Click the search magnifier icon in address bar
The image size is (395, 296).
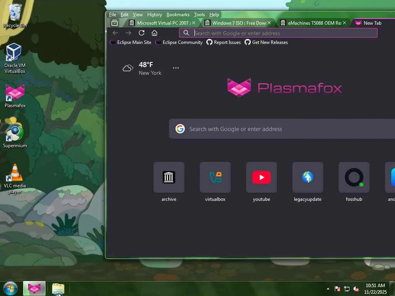[186, 33]
